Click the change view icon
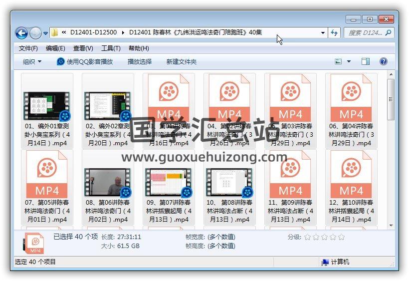409x281 pixels. click(x=339, y=61)
